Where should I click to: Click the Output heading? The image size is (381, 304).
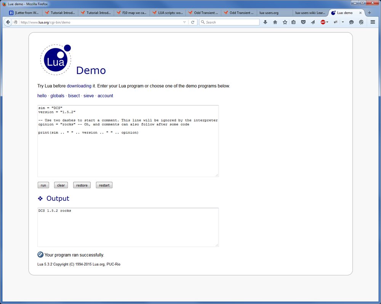click(58, 198)
